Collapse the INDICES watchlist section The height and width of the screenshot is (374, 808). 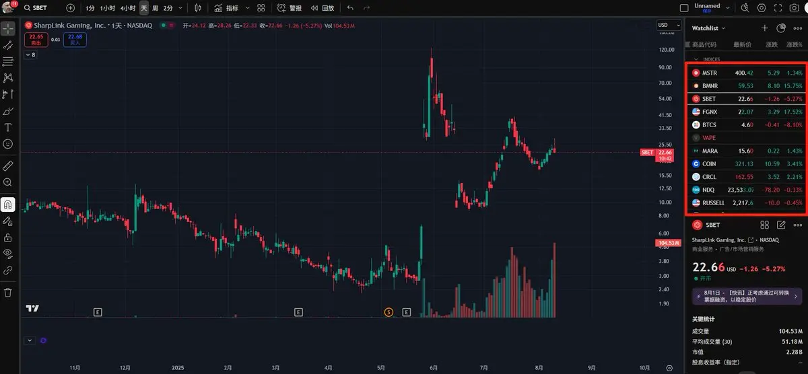click(x=696, y=59)
